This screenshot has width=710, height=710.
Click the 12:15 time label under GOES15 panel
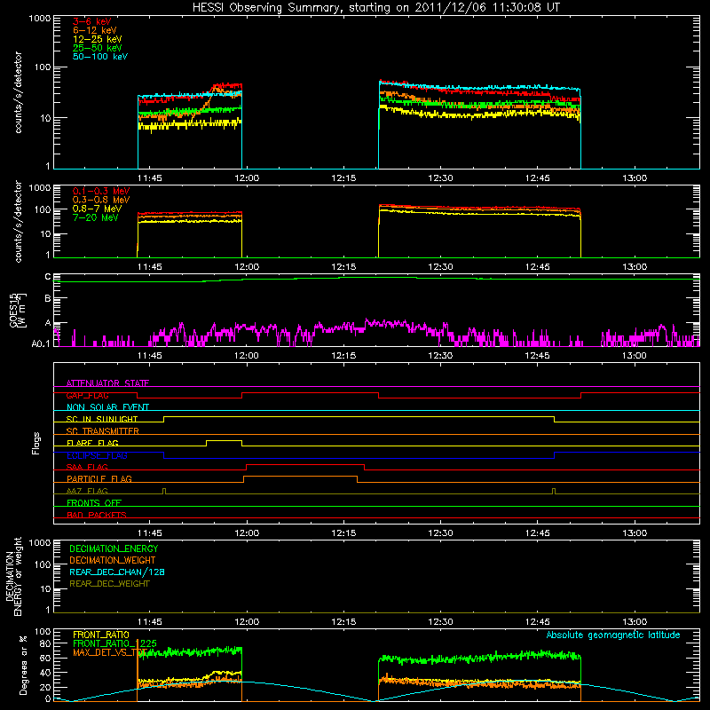(343, 356)
